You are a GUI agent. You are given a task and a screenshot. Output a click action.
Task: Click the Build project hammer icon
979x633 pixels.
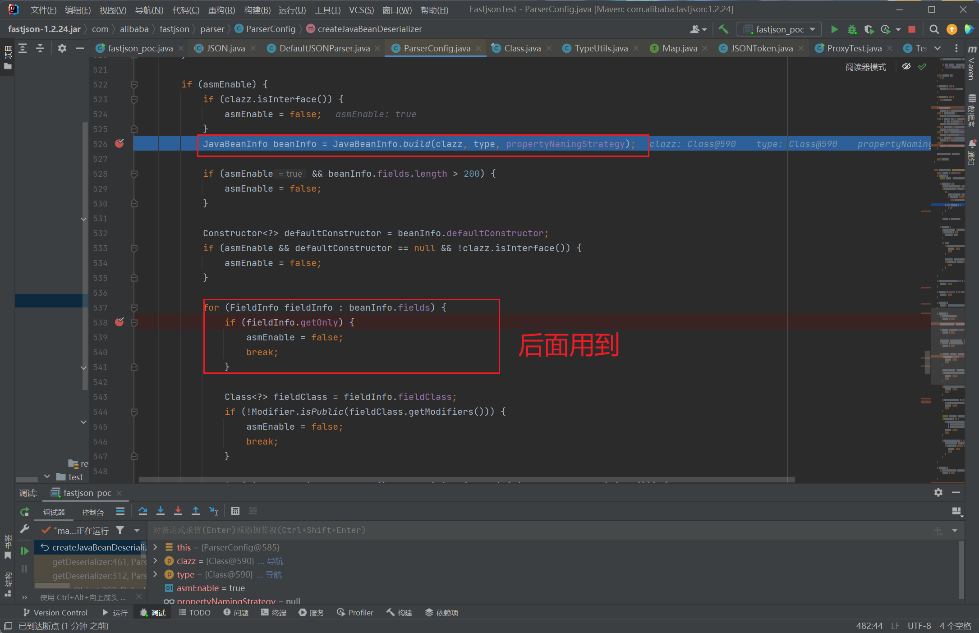723,29
